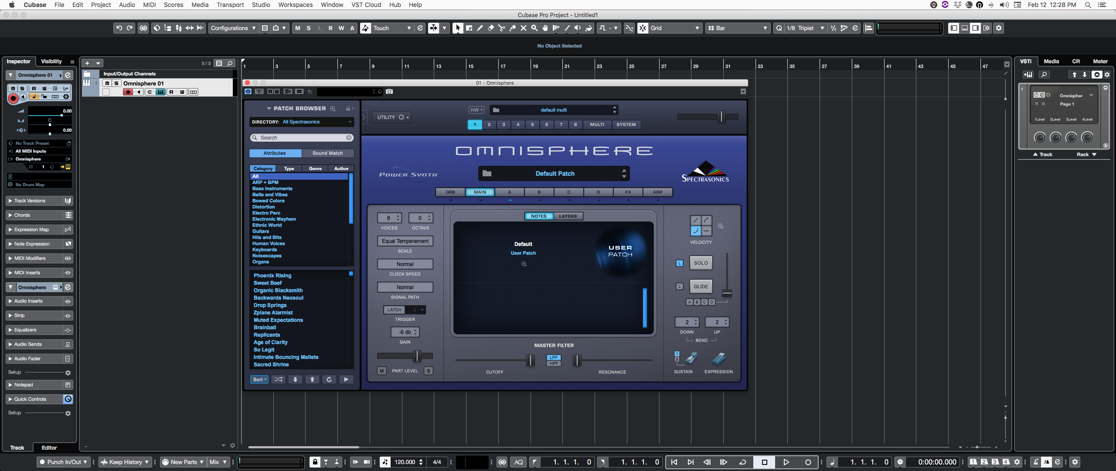
Task: Adjust the master filter Cutoff slider handle
Action: point(531,361)
